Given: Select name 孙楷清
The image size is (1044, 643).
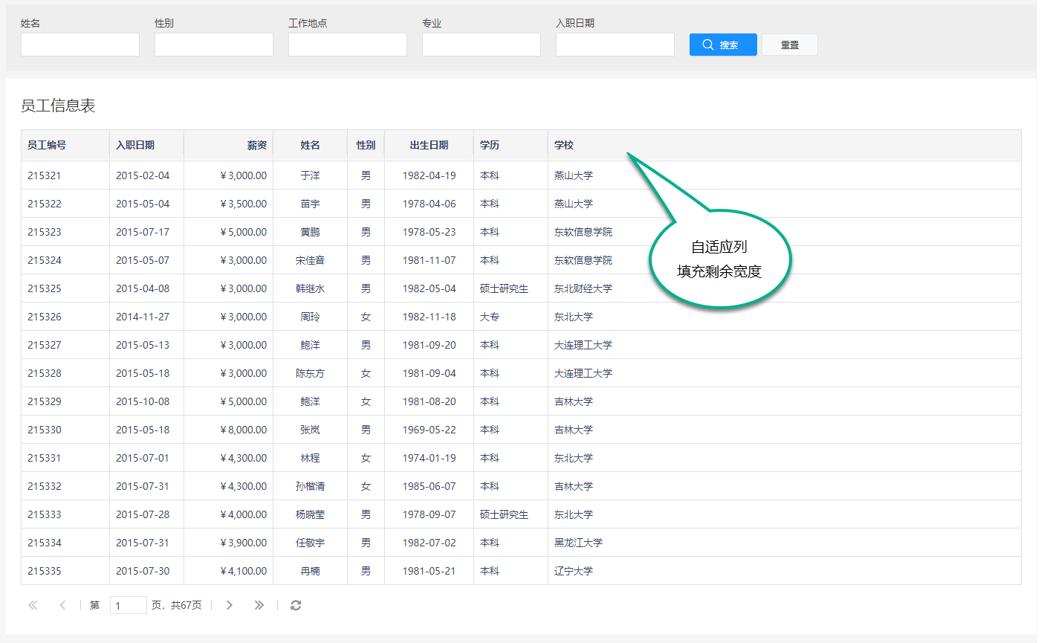Looking at the screenshot, I should coord(310,486).
